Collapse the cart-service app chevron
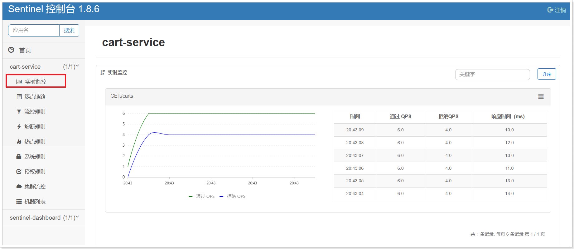Screen dimensions: 574x249 coord(77,66)
